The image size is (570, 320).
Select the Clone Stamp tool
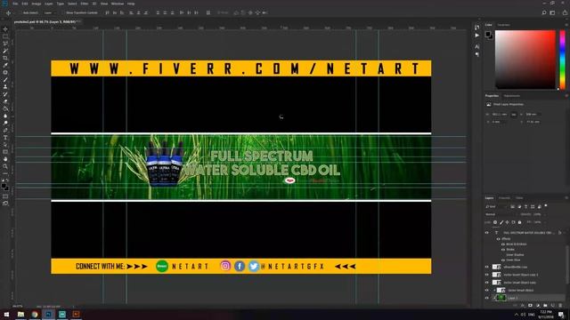coord(5,87)
